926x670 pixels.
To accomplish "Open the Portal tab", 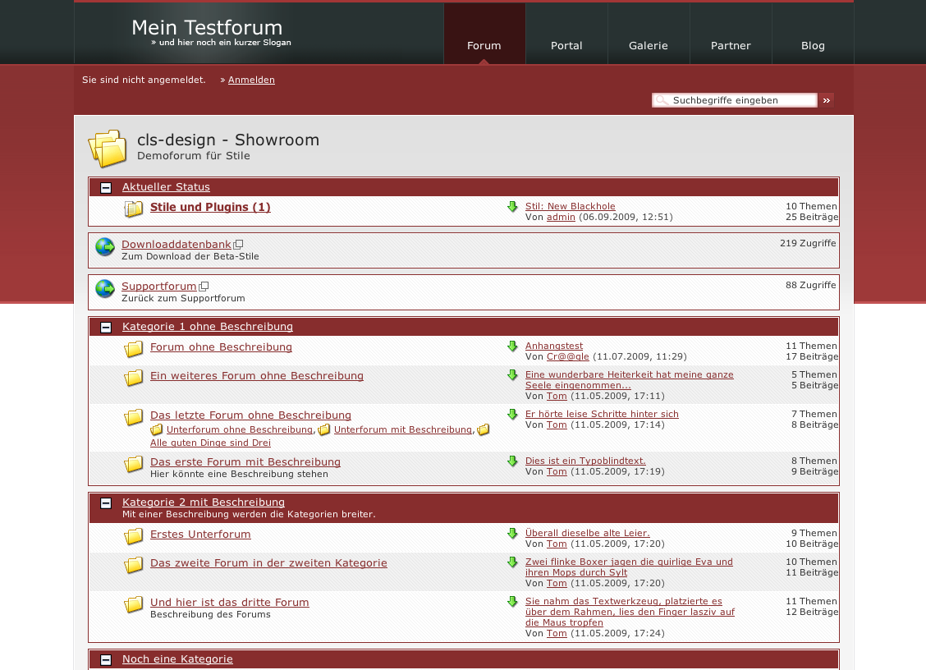I will coord(566,46).
